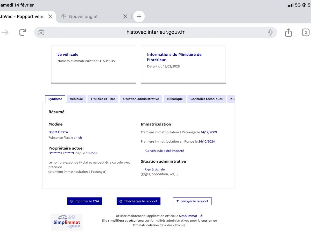311x233 pixels.
Task: Switch to the Historique tab
Action: tap(175, 99)
